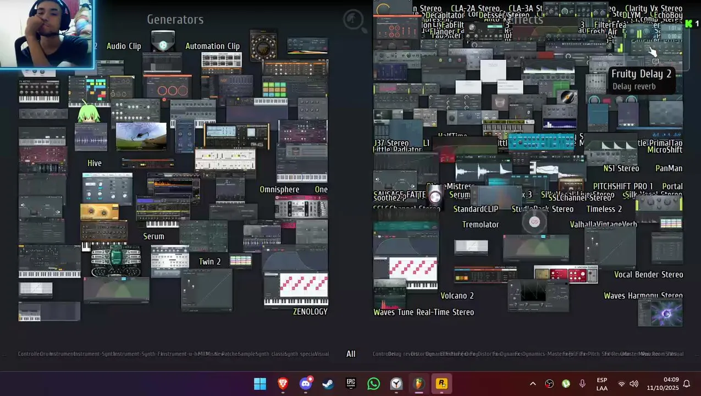The height and width of the screenshot is (396, 701).
Task: Select the All category tab
Action: point(351,354)
